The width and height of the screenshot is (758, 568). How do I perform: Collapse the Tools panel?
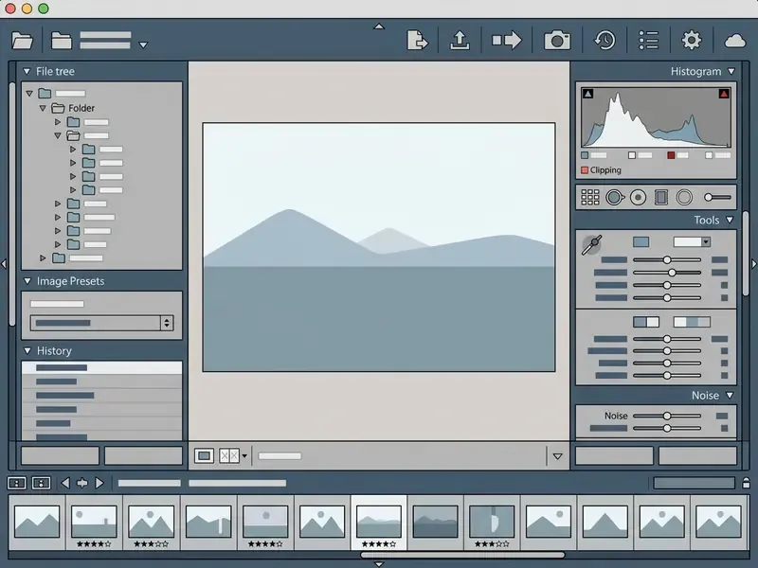tap(730, 221)
